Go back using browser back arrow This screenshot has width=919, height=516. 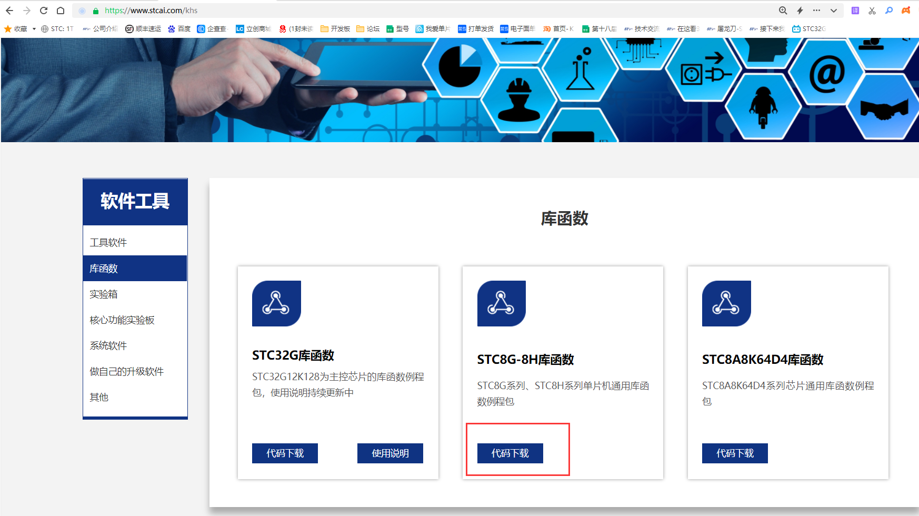pyautogui.click(x=9, y=11)
